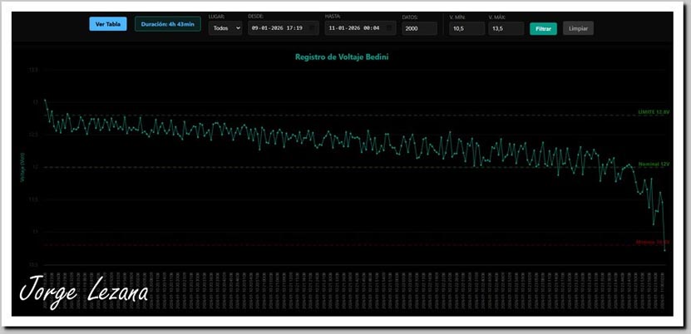Open the calendar picker icon in Desde
The width and height of the screenshot is (691, 334).
(x=312, y=28)
